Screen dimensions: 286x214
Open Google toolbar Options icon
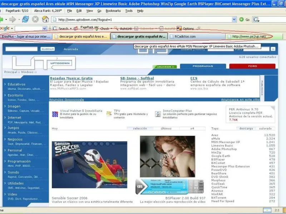click(179, 29)
